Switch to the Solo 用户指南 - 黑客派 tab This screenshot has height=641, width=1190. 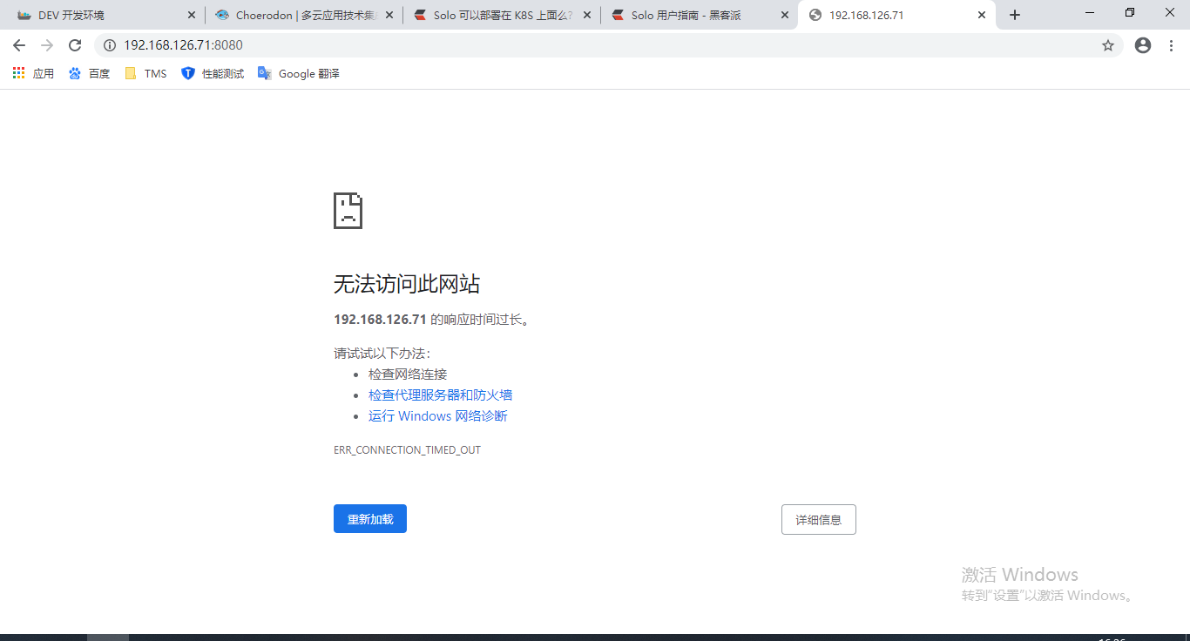(x=700, y=15)
